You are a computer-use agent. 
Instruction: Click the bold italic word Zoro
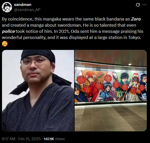pos(136,19)
